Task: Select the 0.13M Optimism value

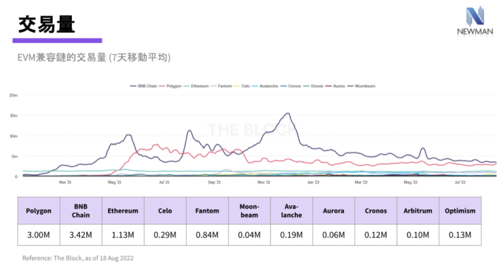Action: click(460, 235)
